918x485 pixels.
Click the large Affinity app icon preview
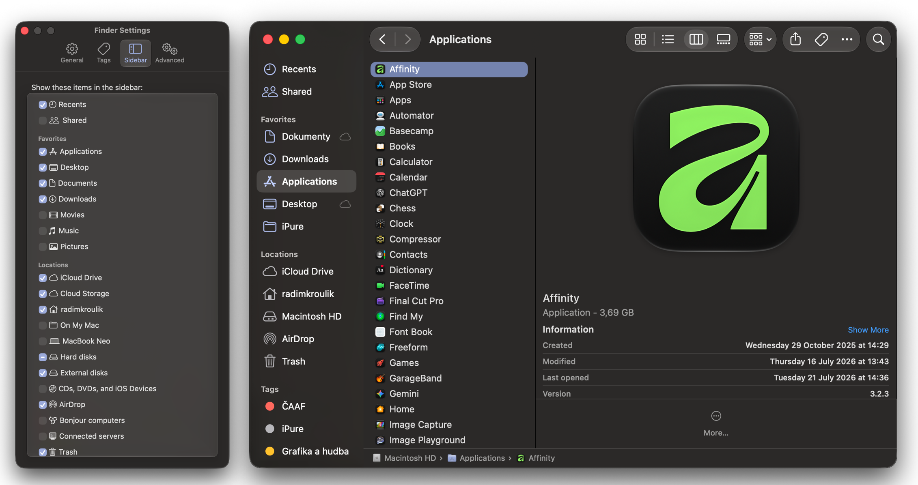click(x=716, y=168)
